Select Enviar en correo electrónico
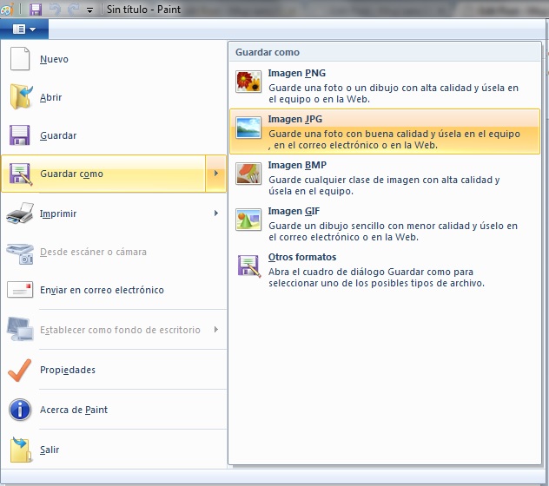This screenshot has height=486, width=549. pyautogui.click(x=114, y=290)
